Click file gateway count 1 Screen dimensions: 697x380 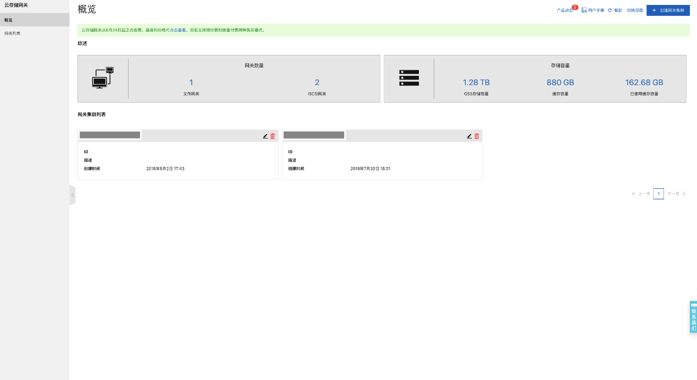pyautogui.click(x=191, y=82)
